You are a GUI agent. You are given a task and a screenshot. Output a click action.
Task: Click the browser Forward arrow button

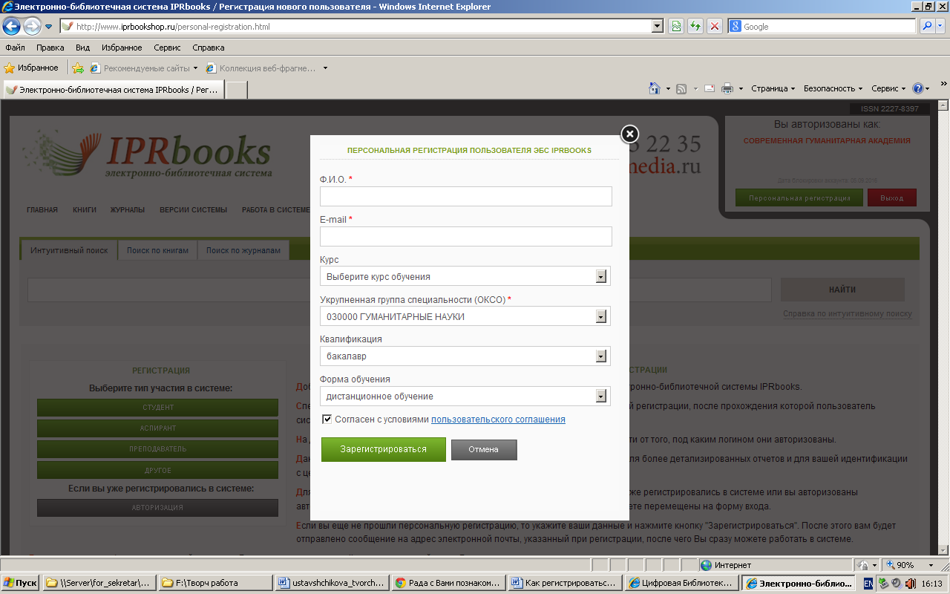32,27
